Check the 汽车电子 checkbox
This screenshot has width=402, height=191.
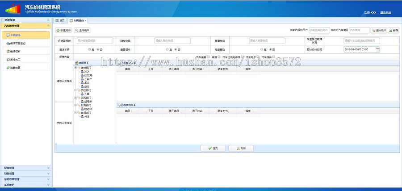pos(258,57)
